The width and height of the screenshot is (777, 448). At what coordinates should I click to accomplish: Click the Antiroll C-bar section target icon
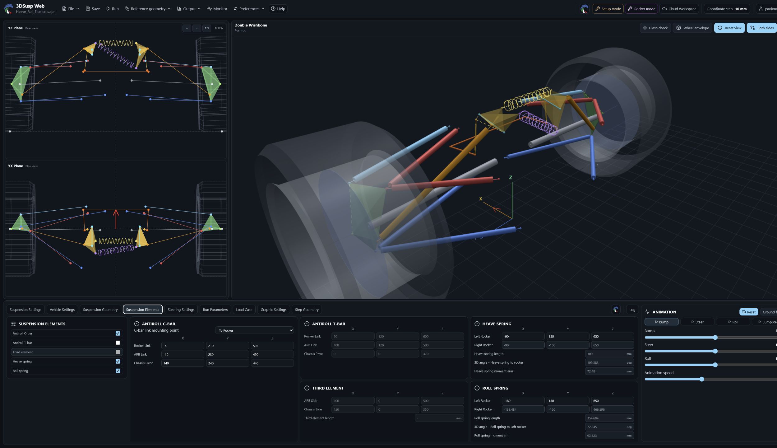pos(136,324)
